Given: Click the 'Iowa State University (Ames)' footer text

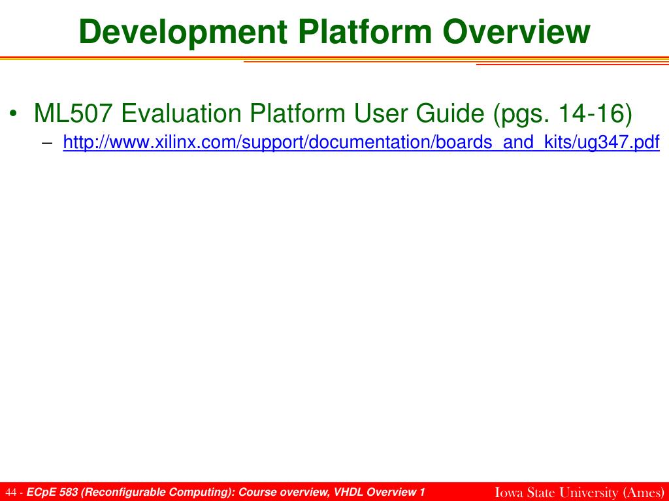Looking at the screenshot, I should click(x=579, y=492).
